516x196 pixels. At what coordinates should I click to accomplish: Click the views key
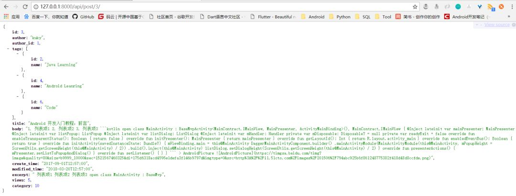coord(19,180)
